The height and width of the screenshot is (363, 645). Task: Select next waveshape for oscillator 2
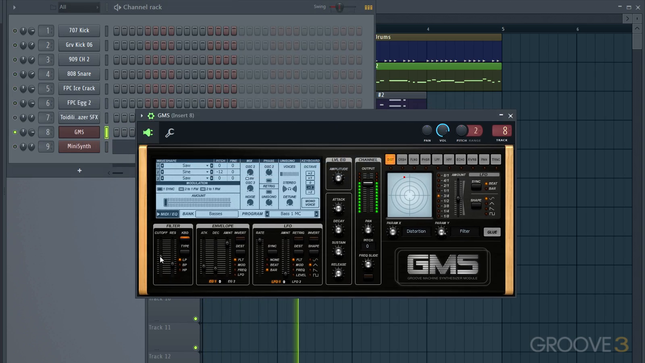point(212,172)
